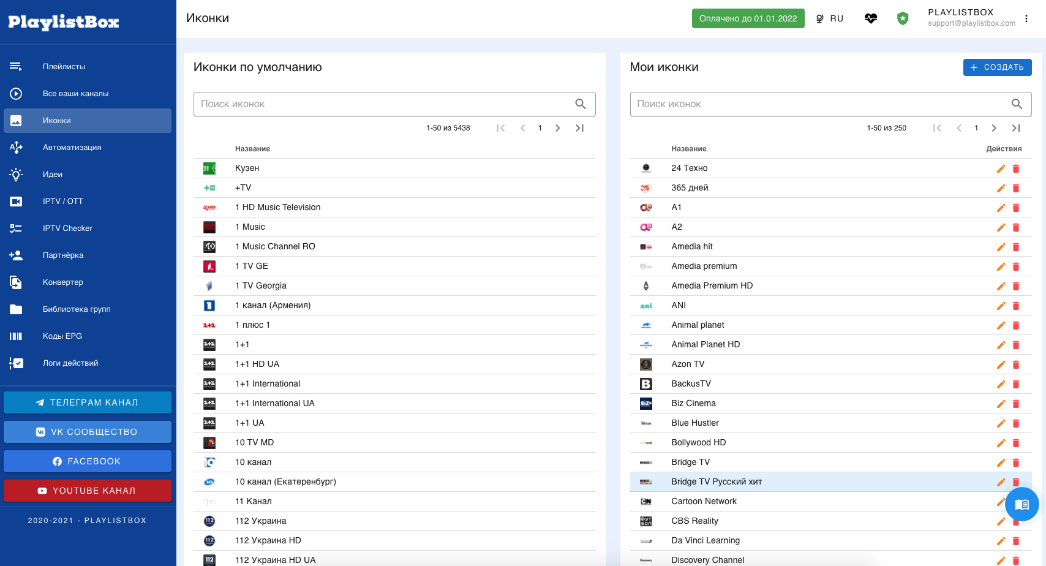Visit VK СООБЩЕСТВО button

pos(88,432)
